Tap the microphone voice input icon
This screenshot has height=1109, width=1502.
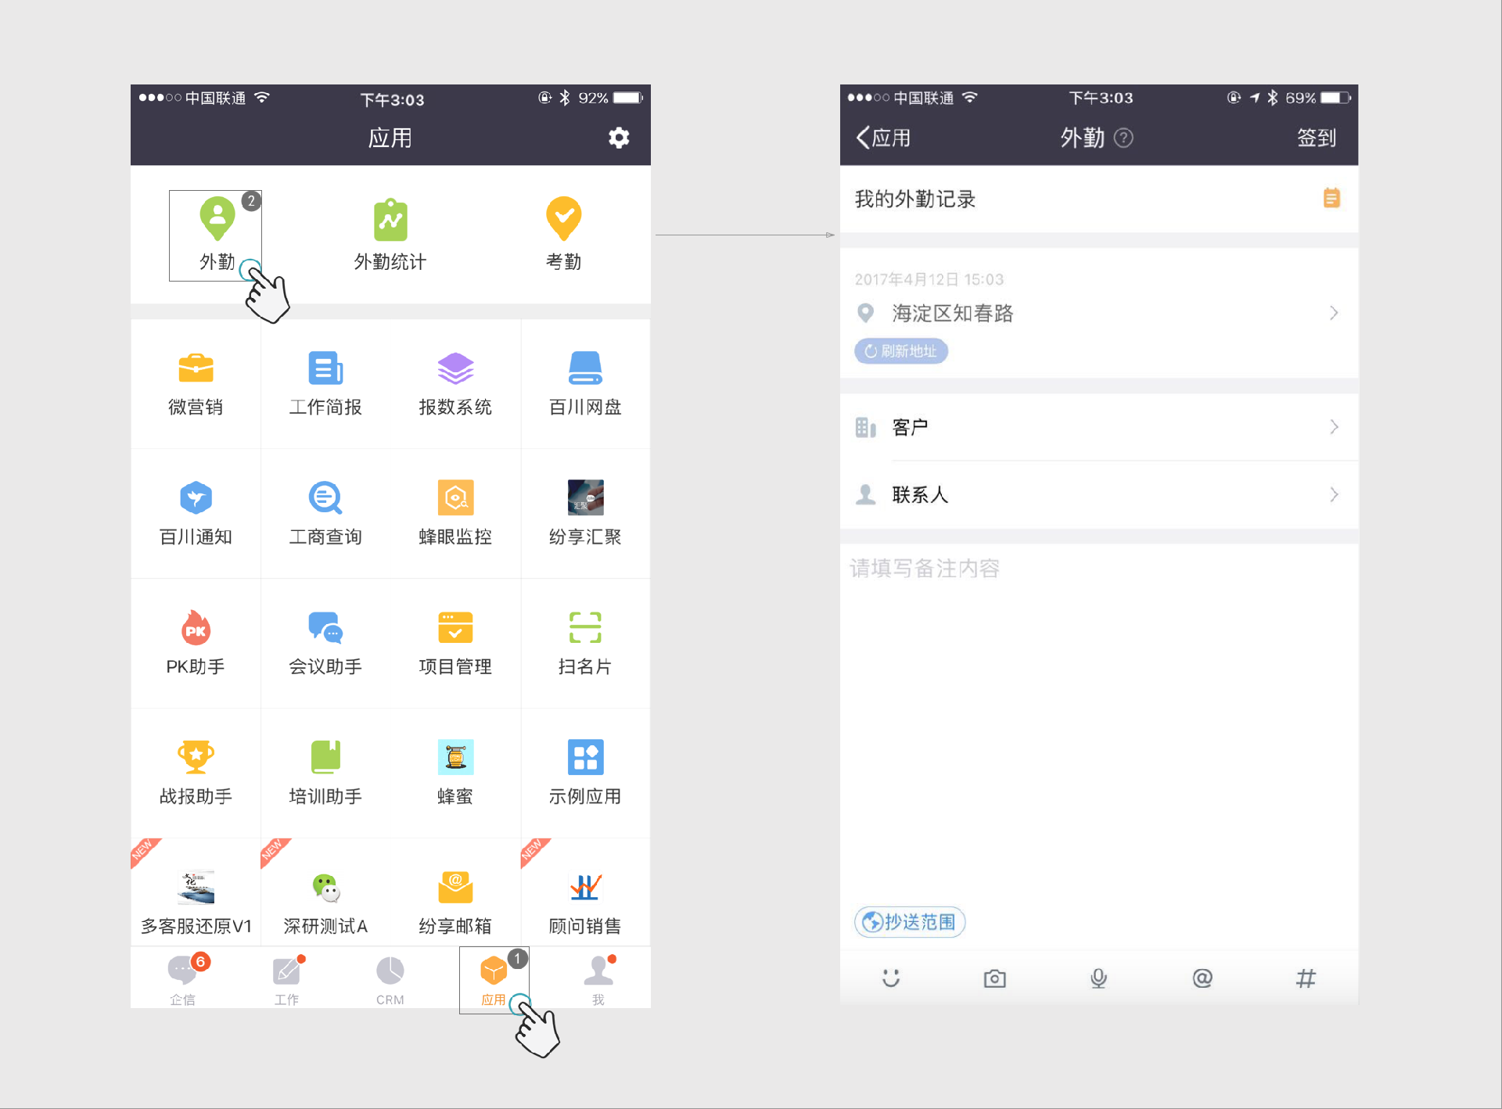coord(1098,978)
